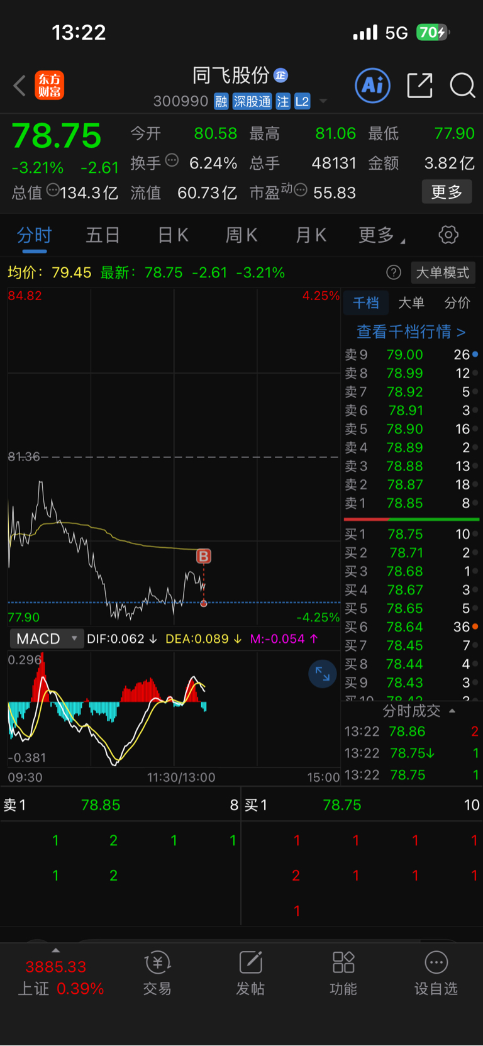Expand the 更多 chart period dropdown

[x=381, y=235]
